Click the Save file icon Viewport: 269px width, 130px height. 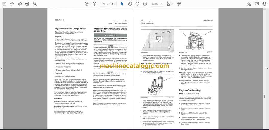[x=4, y=4]
